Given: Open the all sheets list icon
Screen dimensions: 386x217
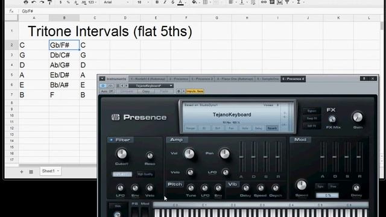Looking at the screenshot, I should click(x=31, y=172).
